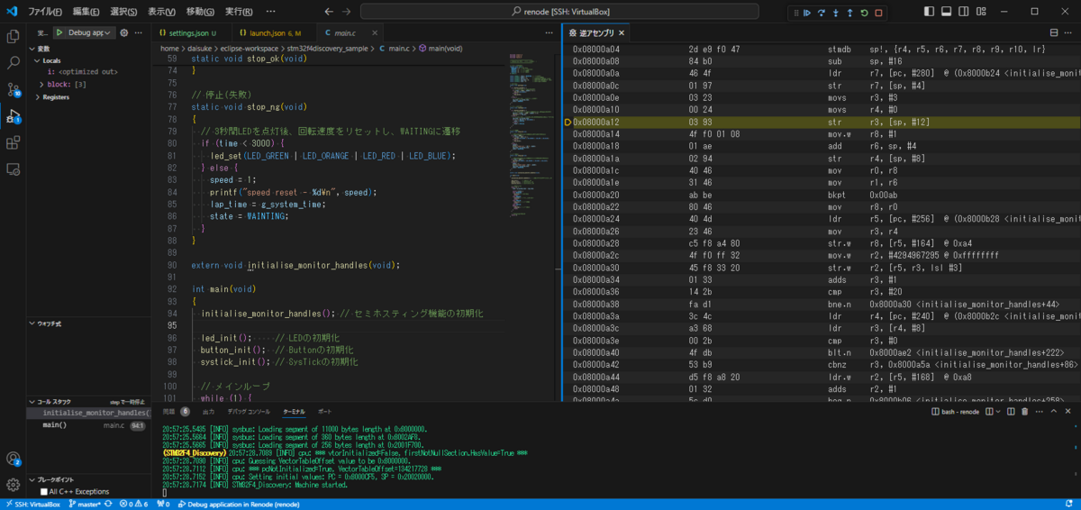The width and height of the screenshot is (1081, 510).
Task: Open the Run and Debug view
Action: [14, 116]
